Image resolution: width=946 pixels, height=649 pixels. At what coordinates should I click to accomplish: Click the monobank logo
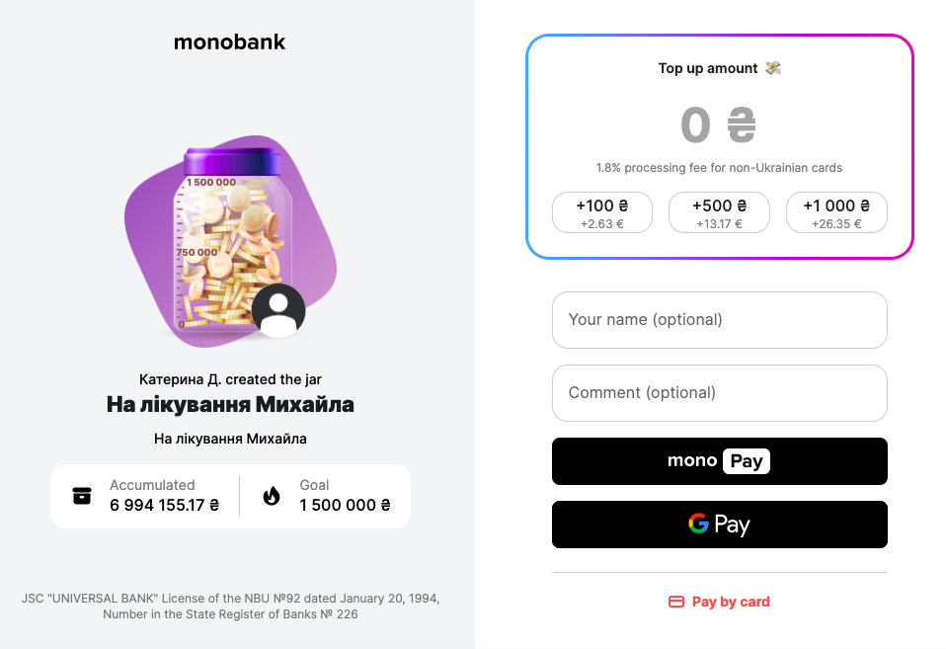pos(229,41)
